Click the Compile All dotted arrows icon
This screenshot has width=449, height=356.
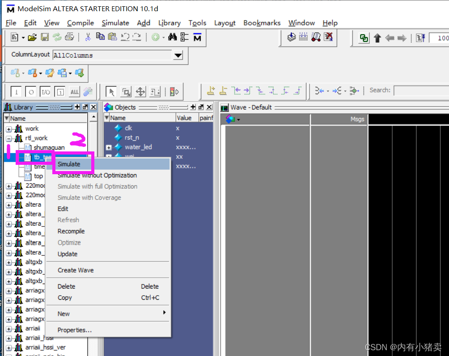pos(303,37)
